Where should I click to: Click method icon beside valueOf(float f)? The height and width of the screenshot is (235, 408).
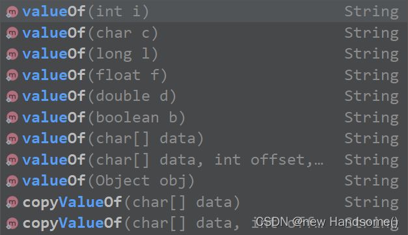click(12, 76)
